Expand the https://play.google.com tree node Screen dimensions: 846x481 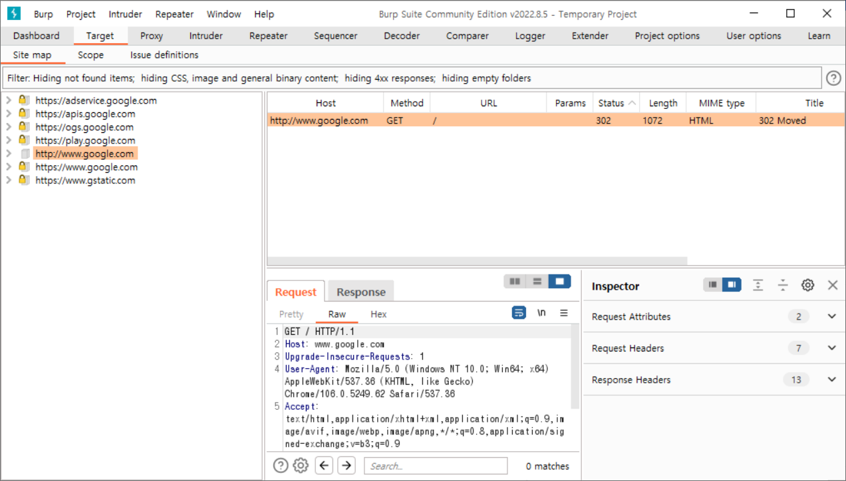click(x=9, y=140)
